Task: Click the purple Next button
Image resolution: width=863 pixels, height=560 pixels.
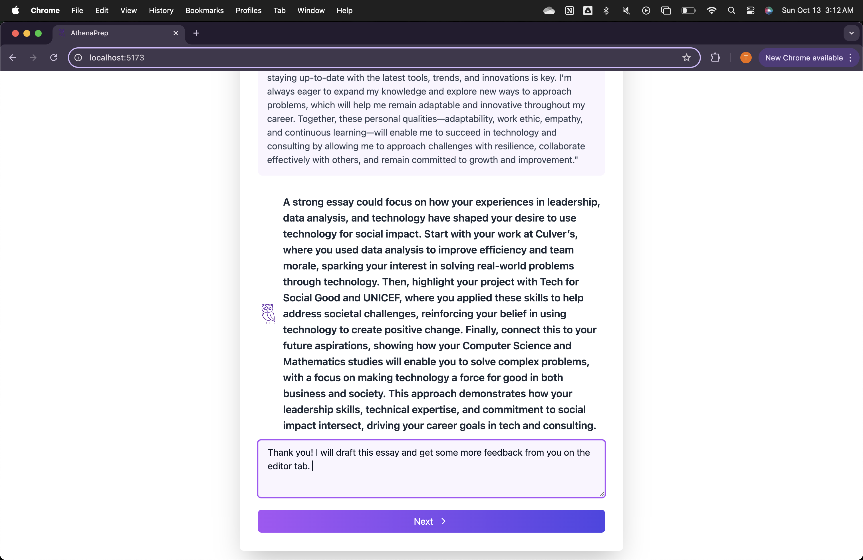Action: coord(431,521)
